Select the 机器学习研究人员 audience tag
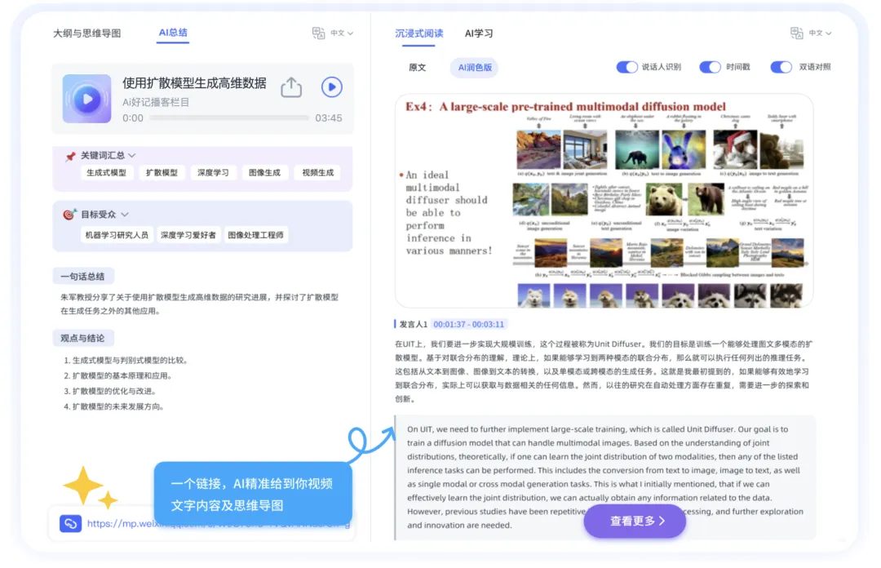Screen dimensions: 881x568 (x=117, y=235)
